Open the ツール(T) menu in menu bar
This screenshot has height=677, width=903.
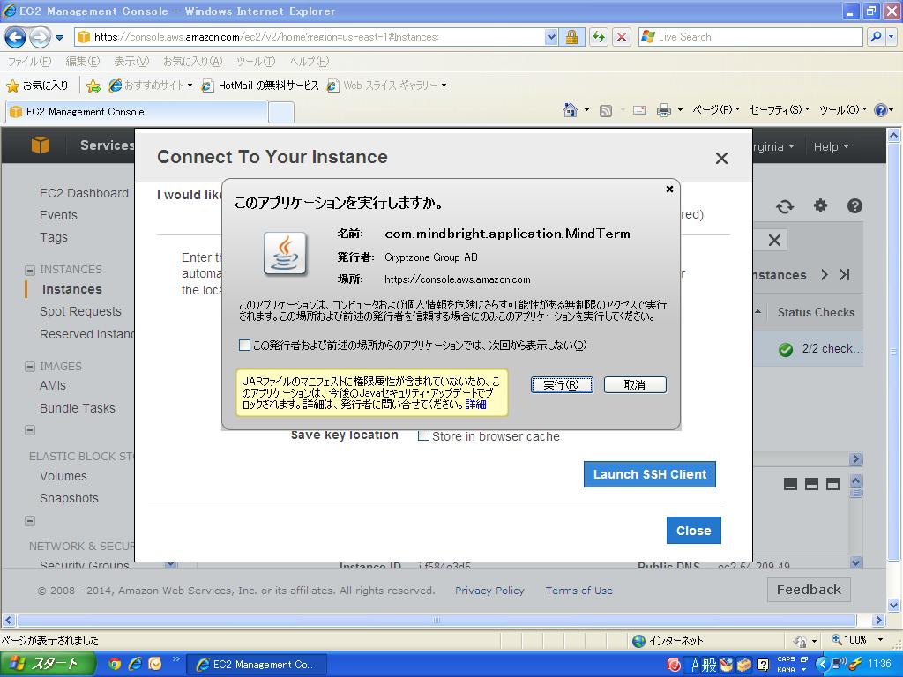tap(255, 61)
